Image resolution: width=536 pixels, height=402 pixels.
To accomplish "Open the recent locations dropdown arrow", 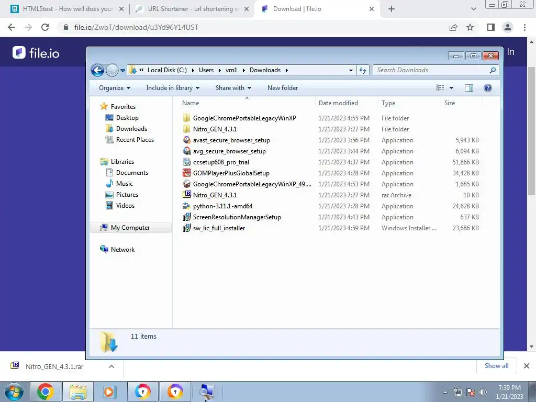I will click(122, 71).
